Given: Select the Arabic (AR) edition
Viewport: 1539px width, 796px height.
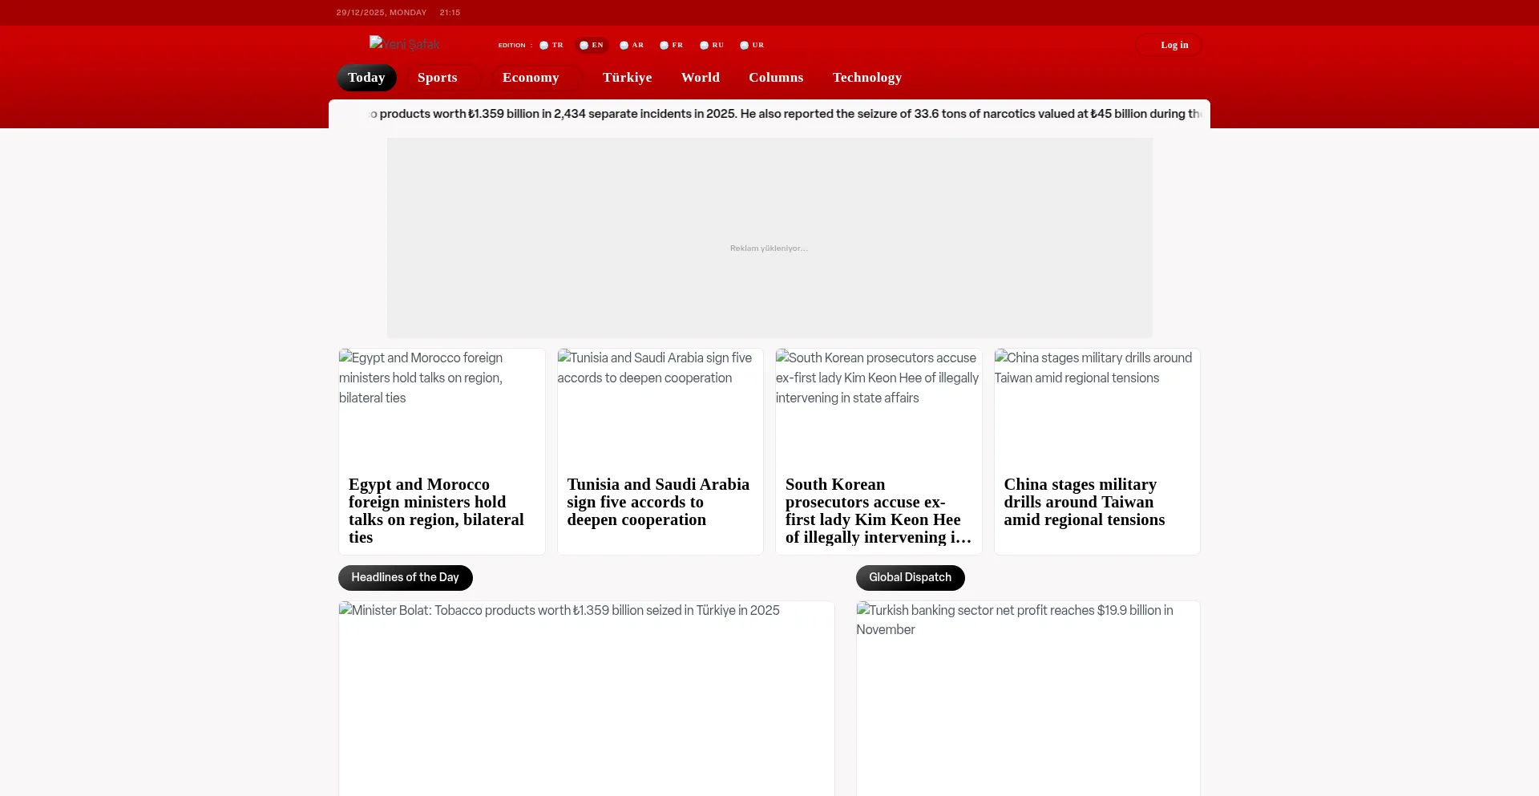Looking at the screenshot, I should coord(632,46).
